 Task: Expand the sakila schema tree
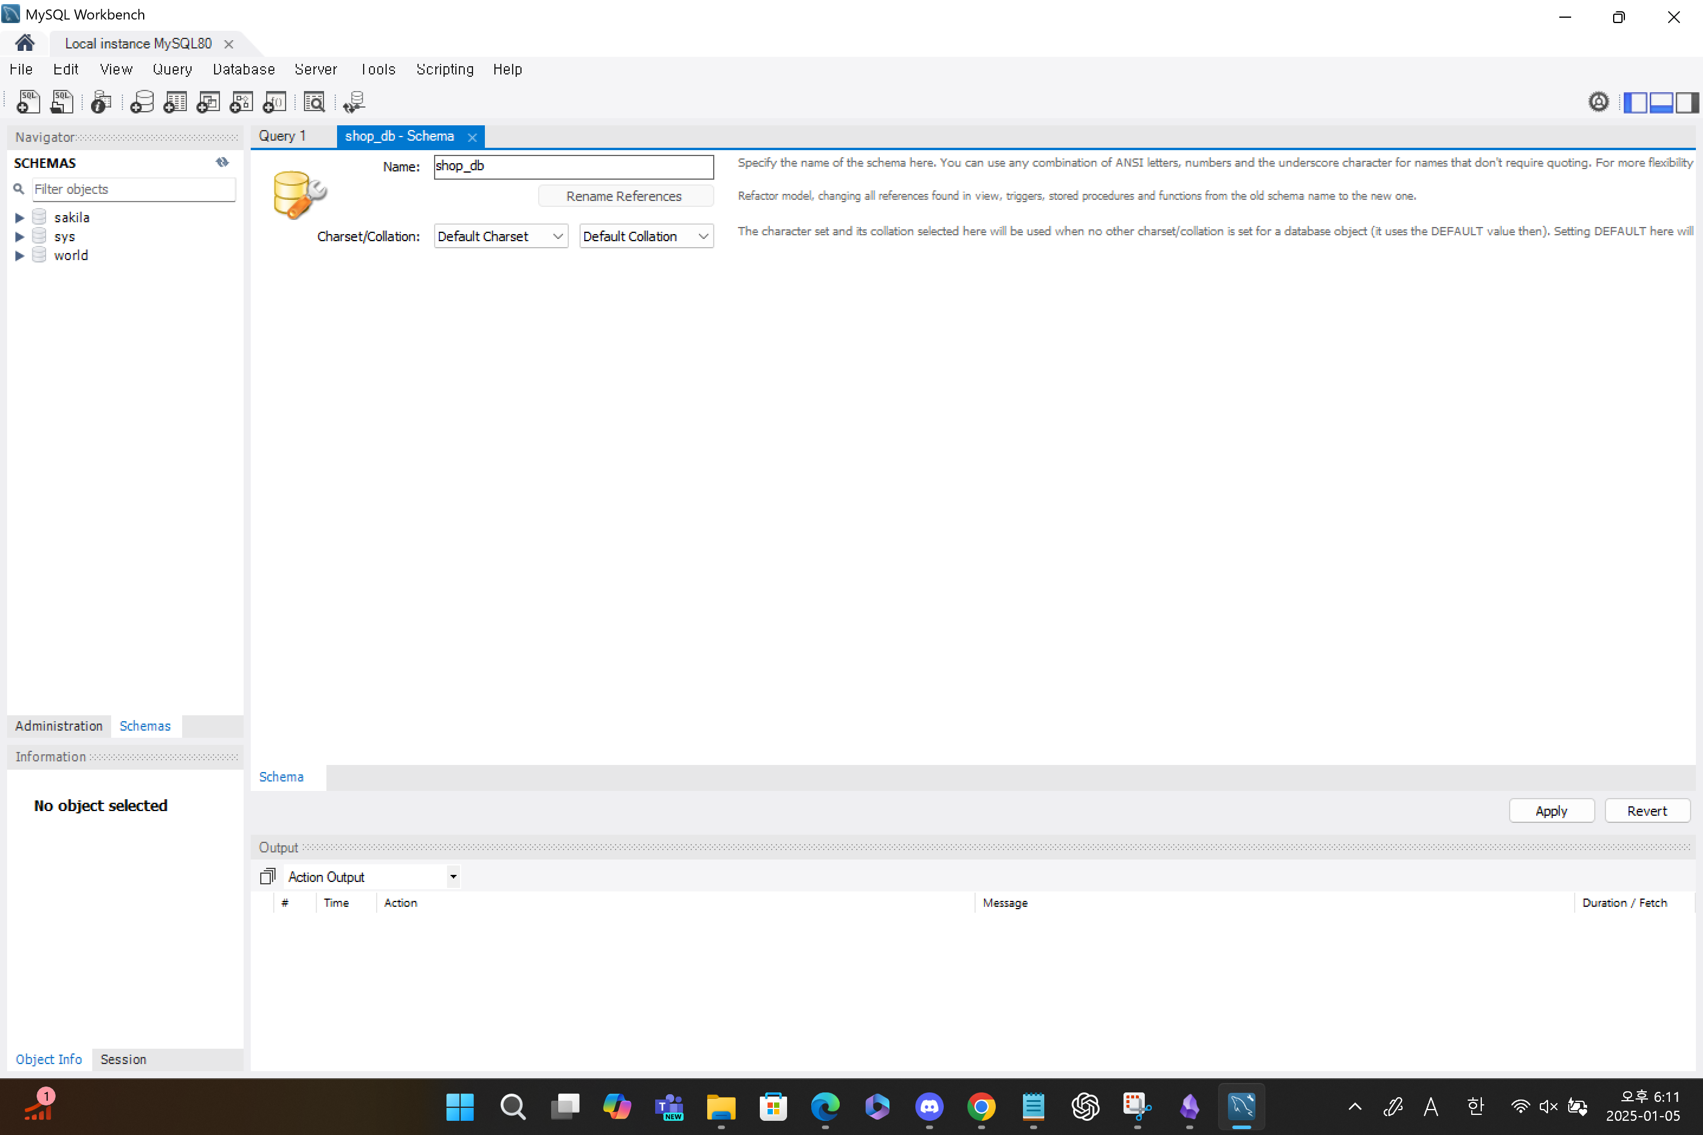(x=20, y=217)
